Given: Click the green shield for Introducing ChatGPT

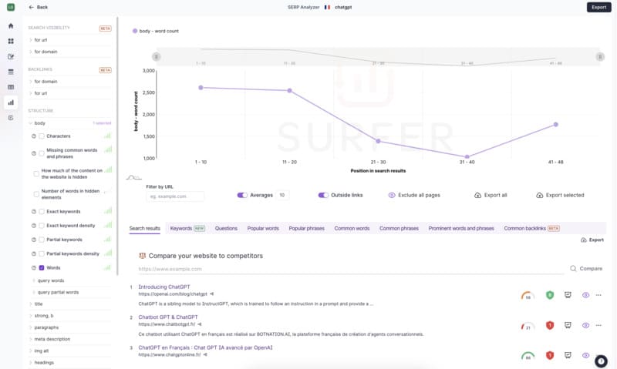Looking at the screenshot, I should click(x=550, y=295).
